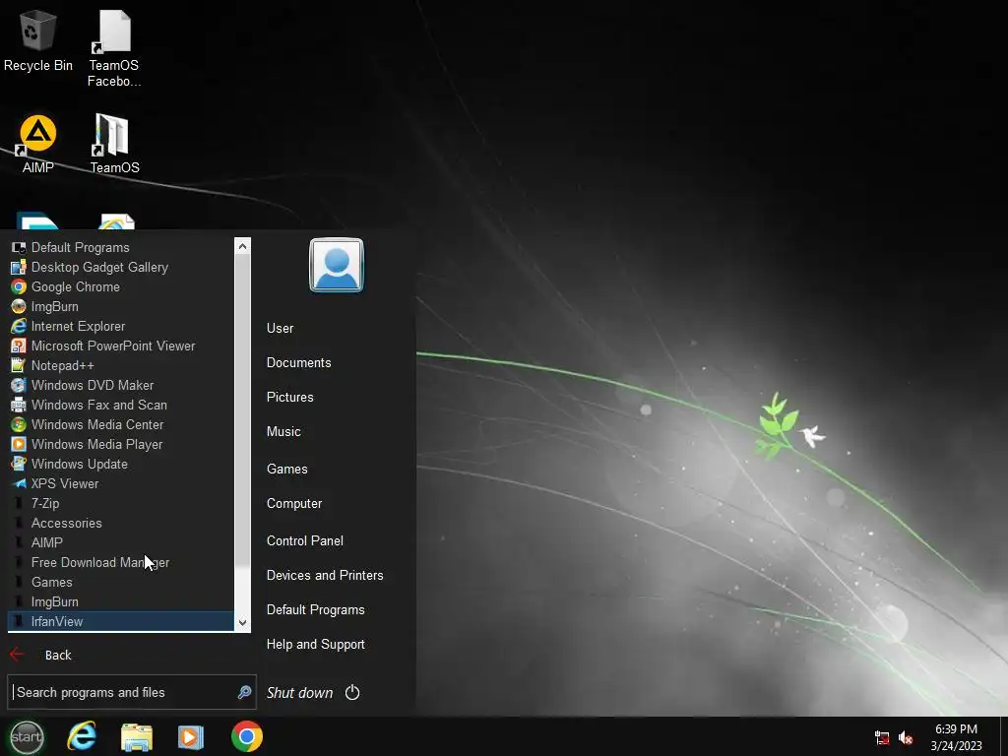Click the muted volume tray icon
The image size is (1008, 756).
click(906, 738)
